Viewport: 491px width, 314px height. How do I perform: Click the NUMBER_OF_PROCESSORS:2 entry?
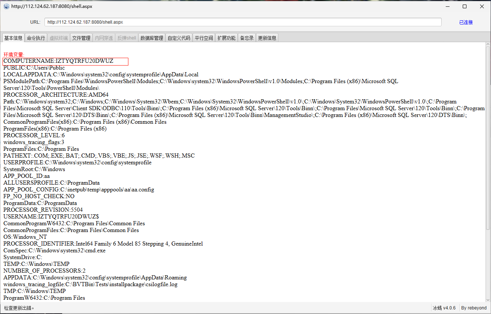[44, 271]
